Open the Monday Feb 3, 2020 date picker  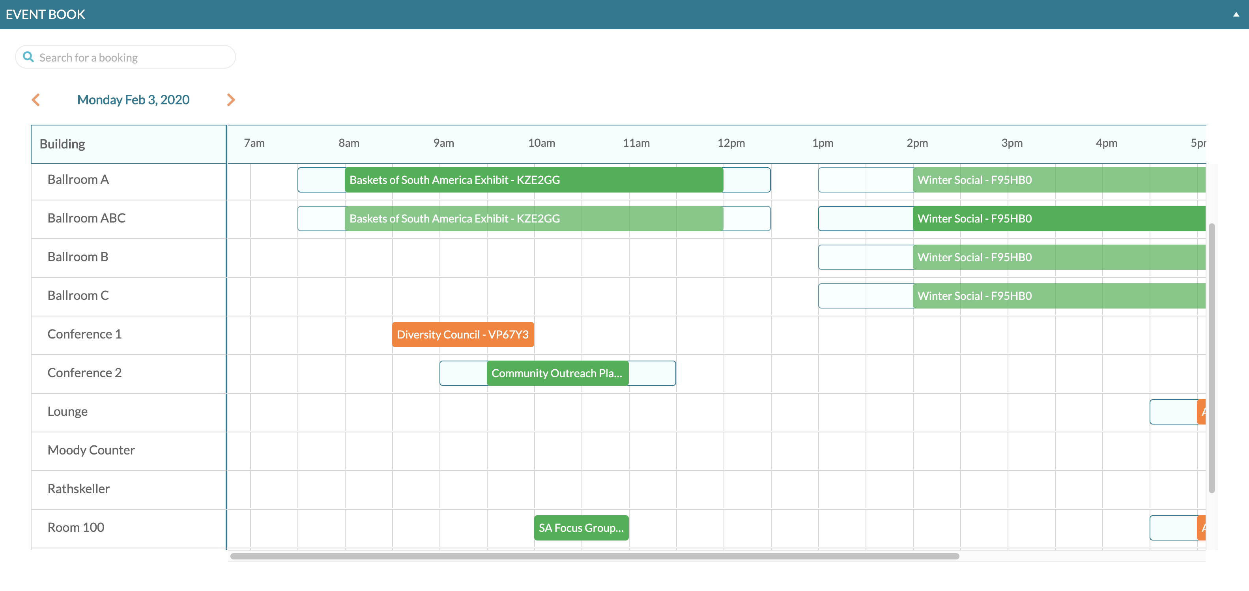point(133,100)
